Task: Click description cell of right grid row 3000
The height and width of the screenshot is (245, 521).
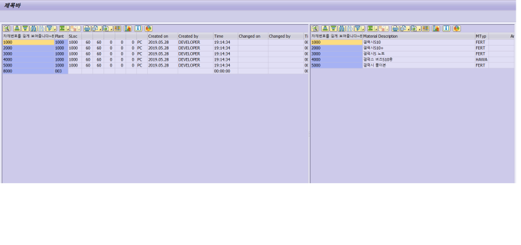Action: [418, 54]
